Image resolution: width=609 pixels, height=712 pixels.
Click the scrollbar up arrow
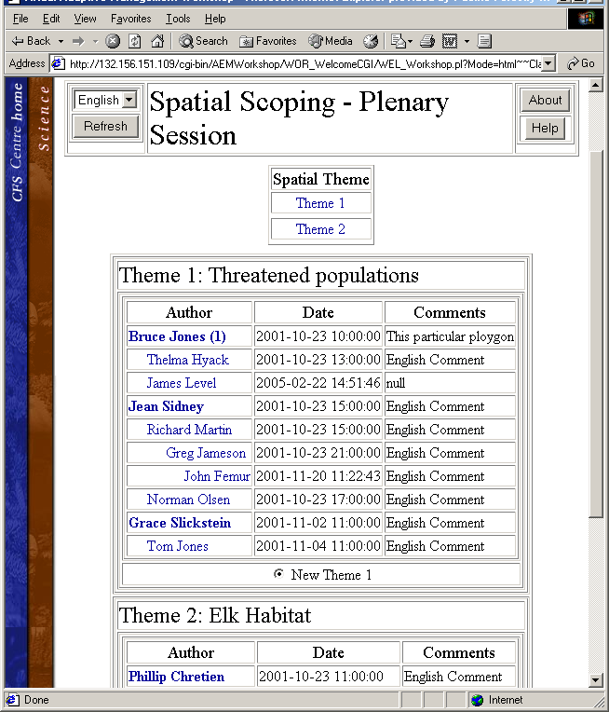[596, 85]
